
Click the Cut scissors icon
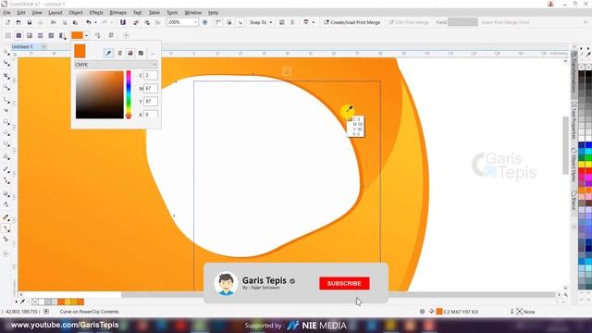[54, 22]
